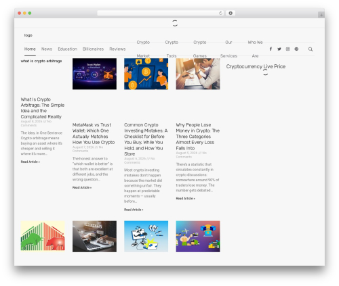This screenshot has width=339, height=286.
Task: Open 'Why People Lose Money in Crypto' title
Action: coord(198,137)
